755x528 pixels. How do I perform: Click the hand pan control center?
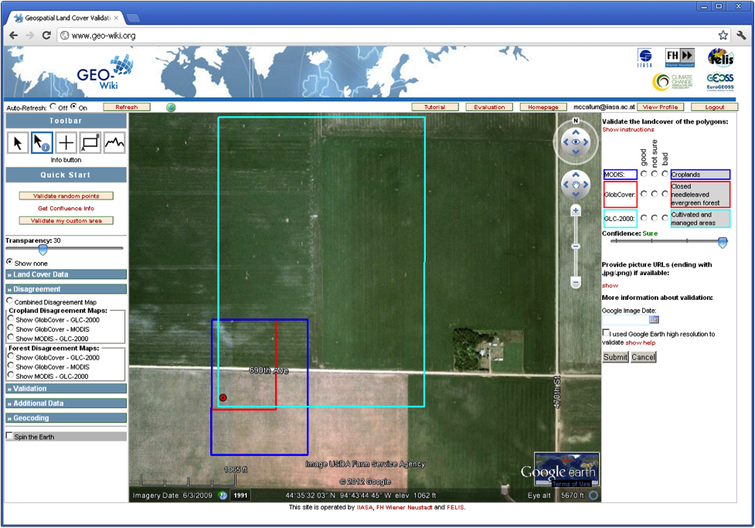576,185
